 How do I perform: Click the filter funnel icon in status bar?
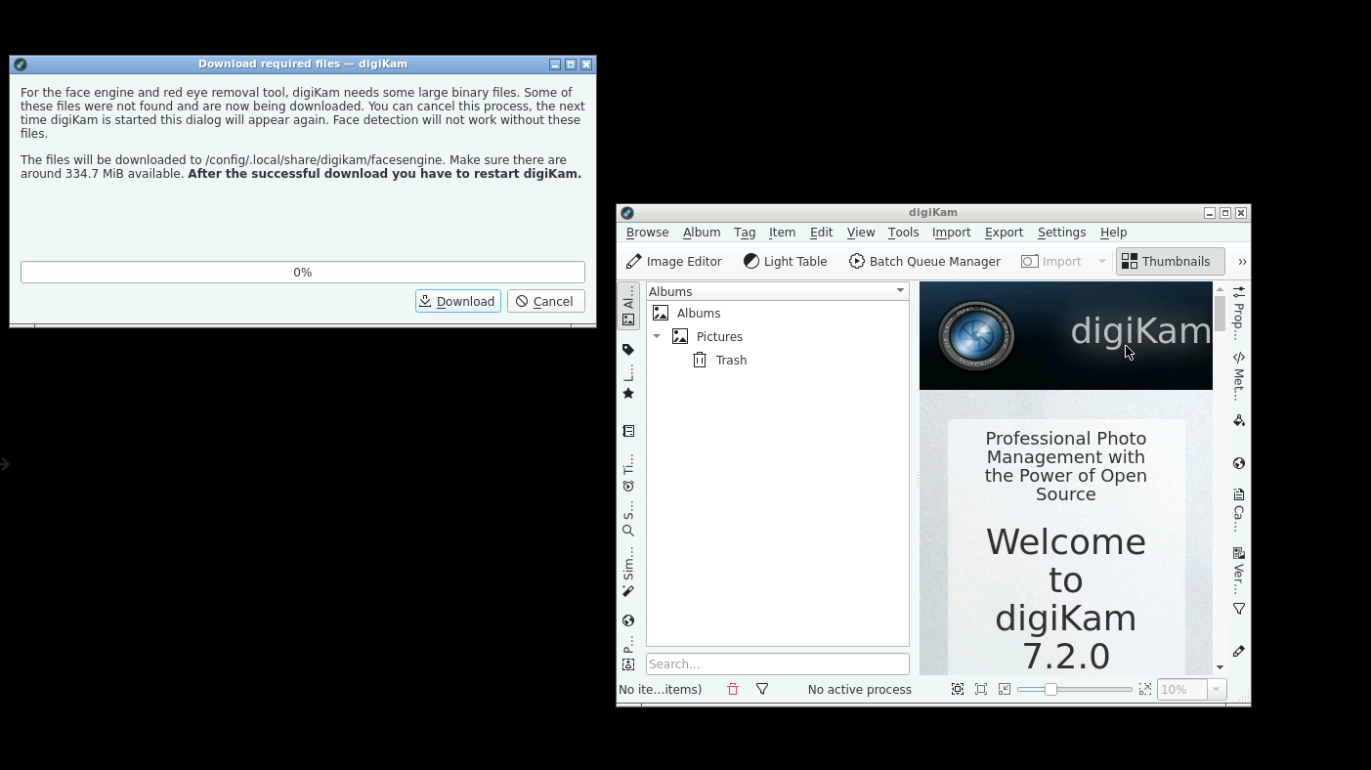click(x=762, y=689)
